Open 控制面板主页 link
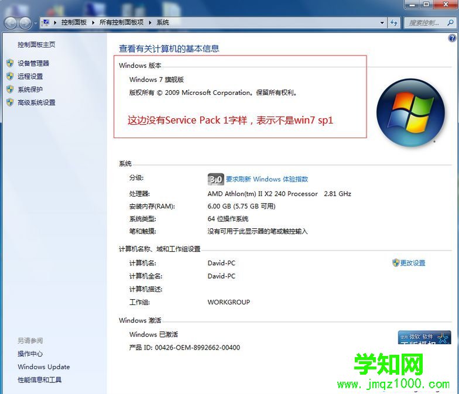The image size is (459, 394). tap(36, 44)
